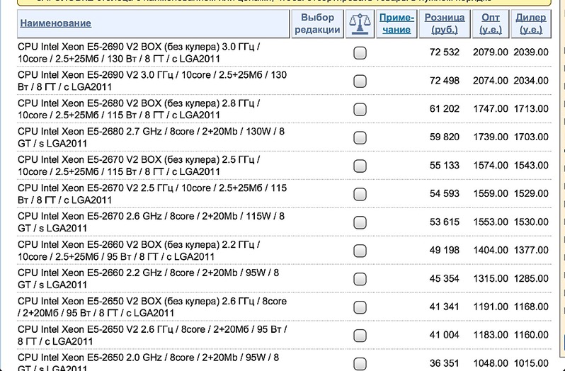Click retail price 36 351
This screenshot has height=371, width=565.
coord(445,363)
